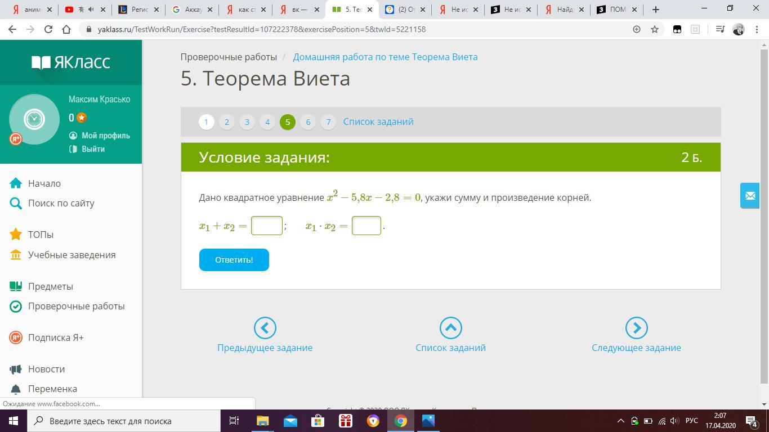Show hidden system tray icons
This screenshot has width=769, height=432.
point(621,421)
